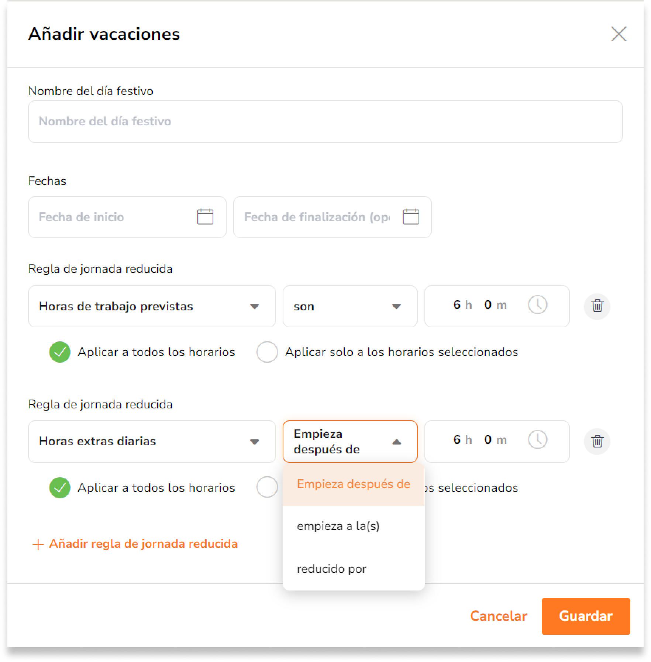
Task: Open calendar picker for Fecha de inicio
Action: point(205,217)
